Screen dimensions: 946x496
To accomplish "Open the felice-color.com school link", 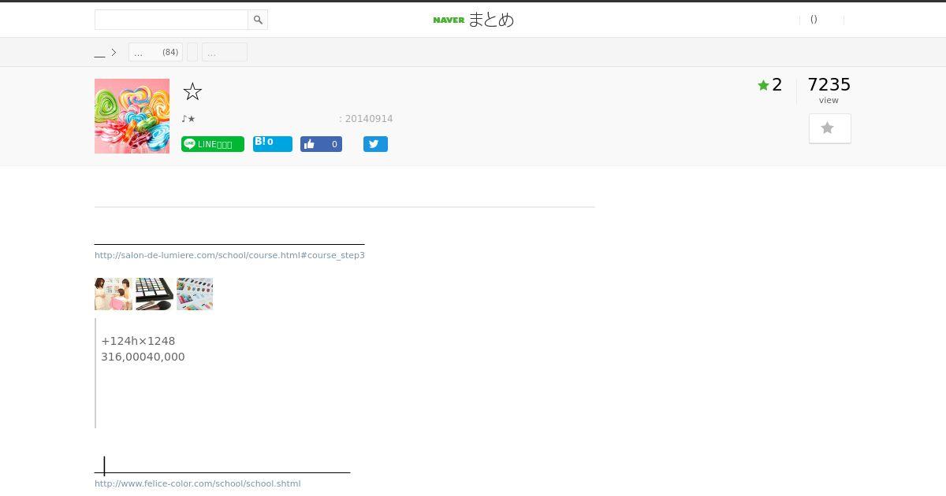I will 197,483.
